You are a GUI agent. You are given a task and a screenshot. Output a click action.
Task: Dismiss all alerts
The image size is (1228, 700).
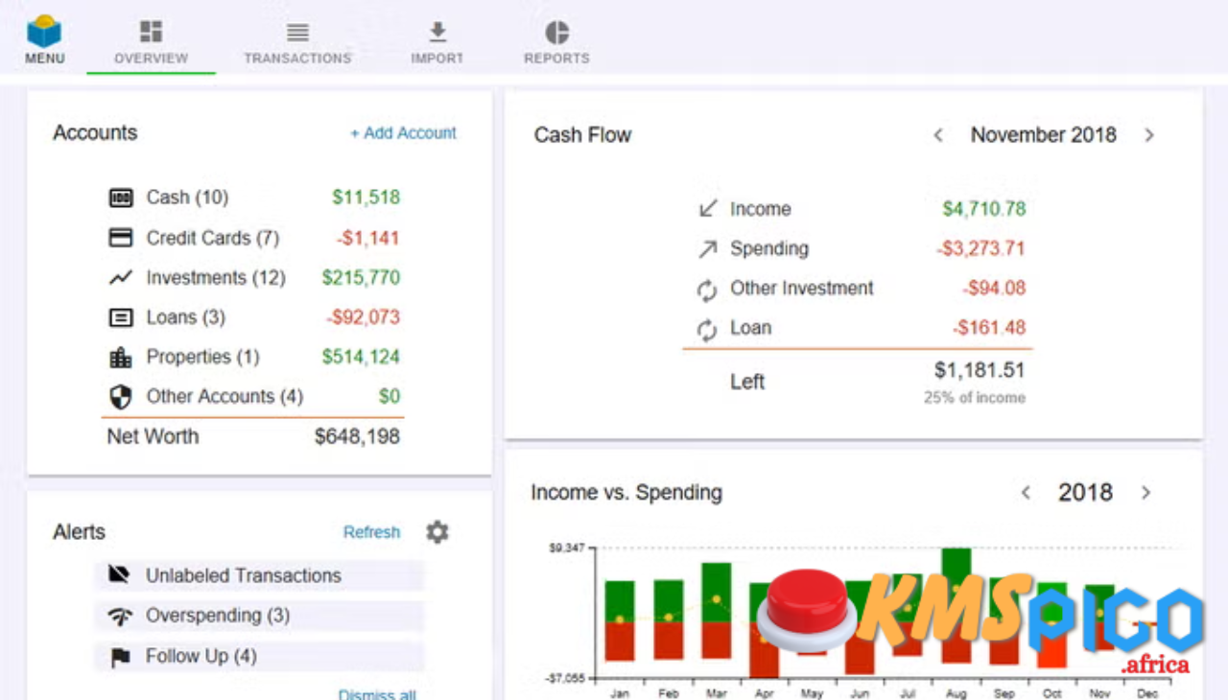[377, 694]
